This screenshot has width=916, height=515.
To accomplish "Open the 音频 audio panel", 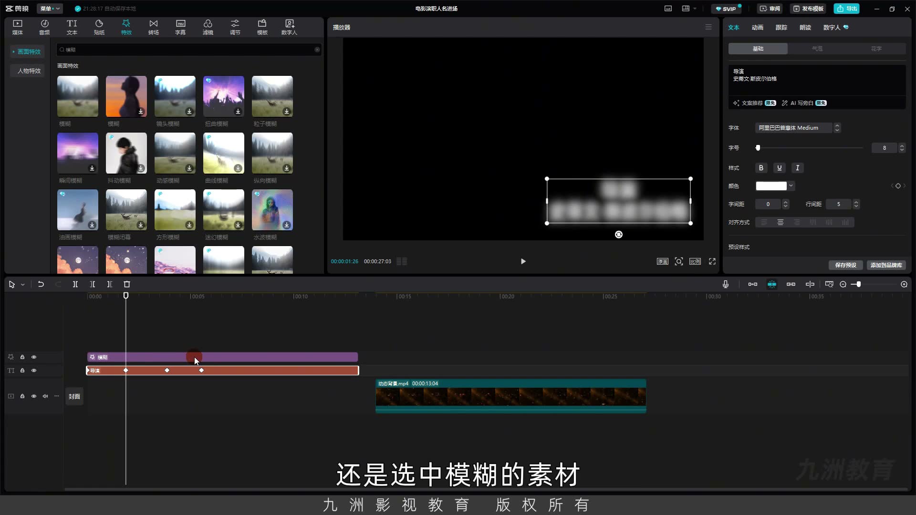I will point(44,27).
